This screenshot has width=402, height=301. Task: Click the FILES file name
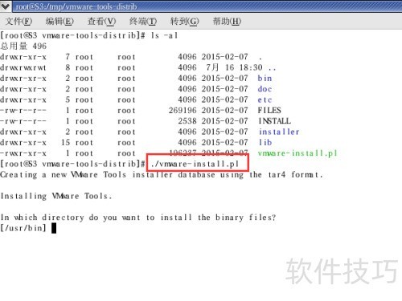[269, 111]
